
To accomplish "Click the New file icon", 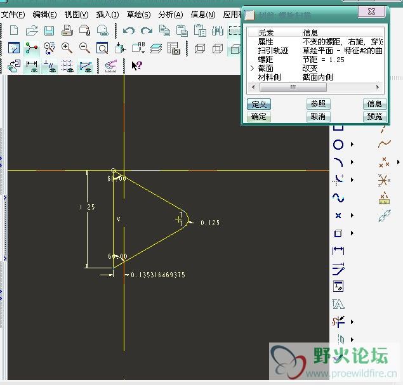I will [x=14, y=30].
